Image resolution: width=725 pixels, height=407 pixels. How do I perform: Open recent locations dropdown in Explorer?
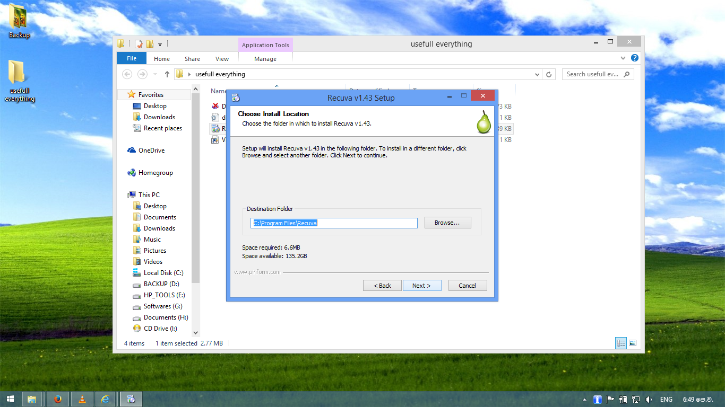(155, 74)
